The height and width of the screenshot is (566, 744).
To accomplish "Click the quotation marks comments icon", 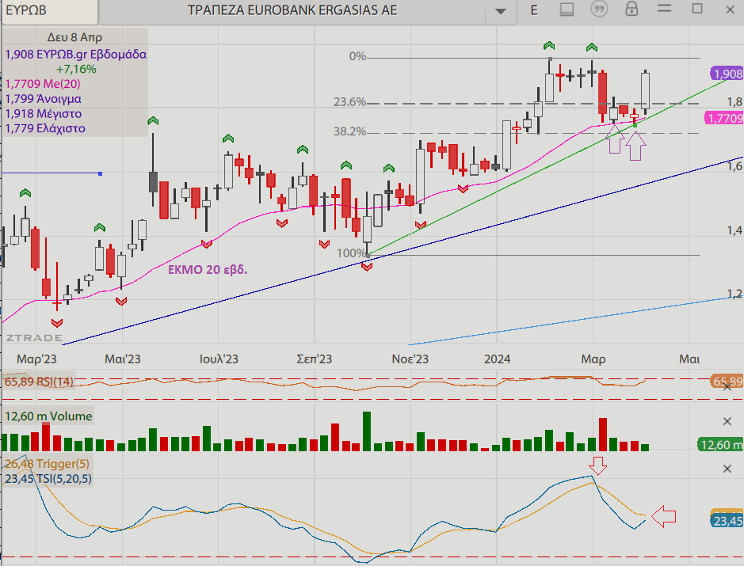I will [x=599, y=9].
